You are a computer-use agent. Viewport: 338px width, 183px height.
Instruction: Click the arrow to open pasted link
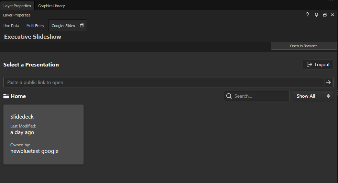tap(328, 82)
